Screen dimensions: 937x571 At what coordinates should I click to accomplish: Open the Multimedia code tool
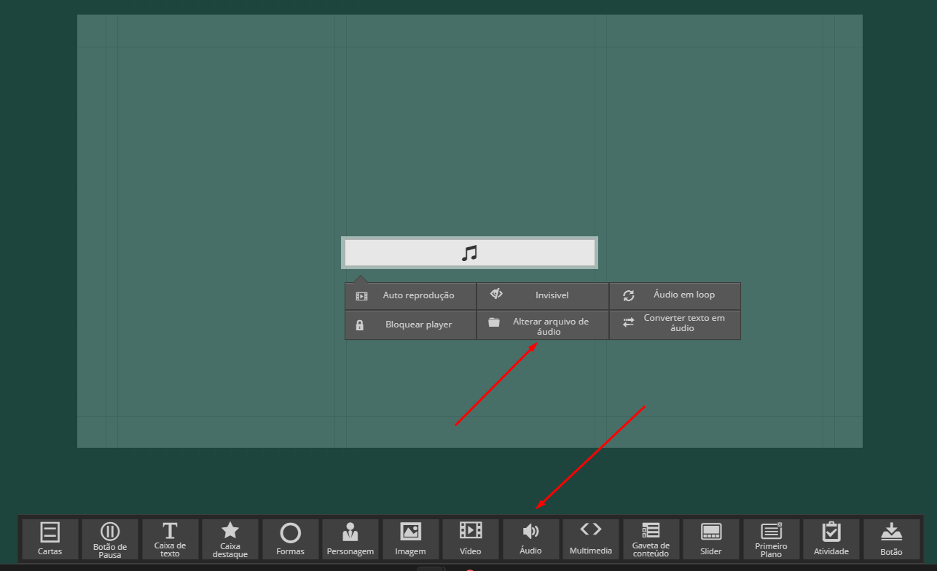point(591,539)
